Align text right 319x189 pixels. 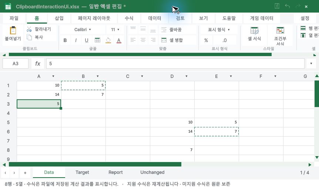(x=153, y=40)
